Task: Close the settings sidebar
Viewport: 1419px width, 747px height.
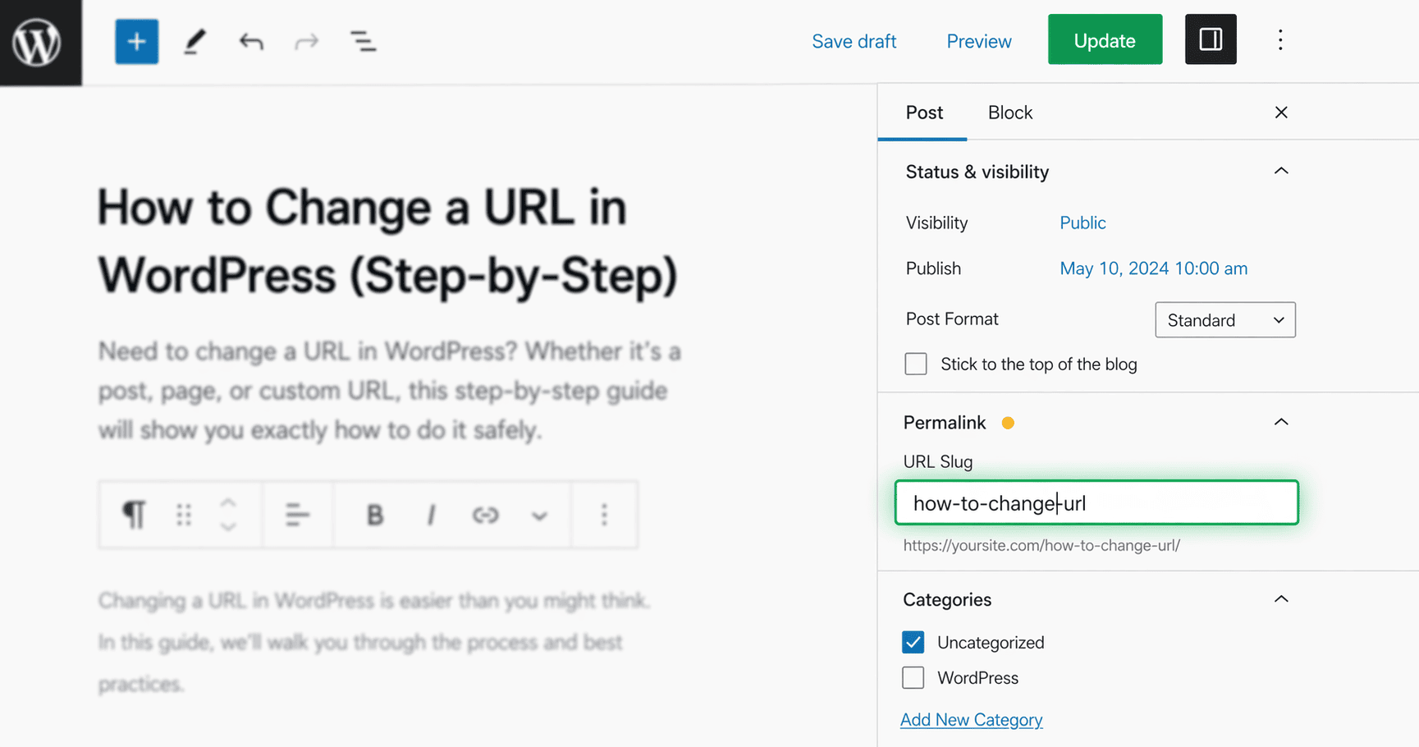Action: 1281,112
